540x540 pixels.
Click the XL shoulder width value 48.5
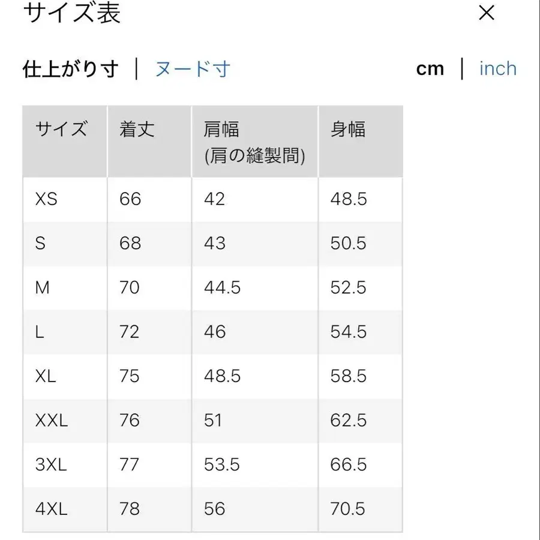click(221, 376)
